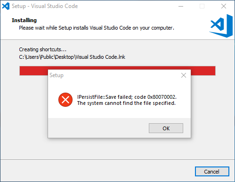Screen dimensions: 235x182
Task: Confirm the error by clicking OK
Action: pos(166,128)
